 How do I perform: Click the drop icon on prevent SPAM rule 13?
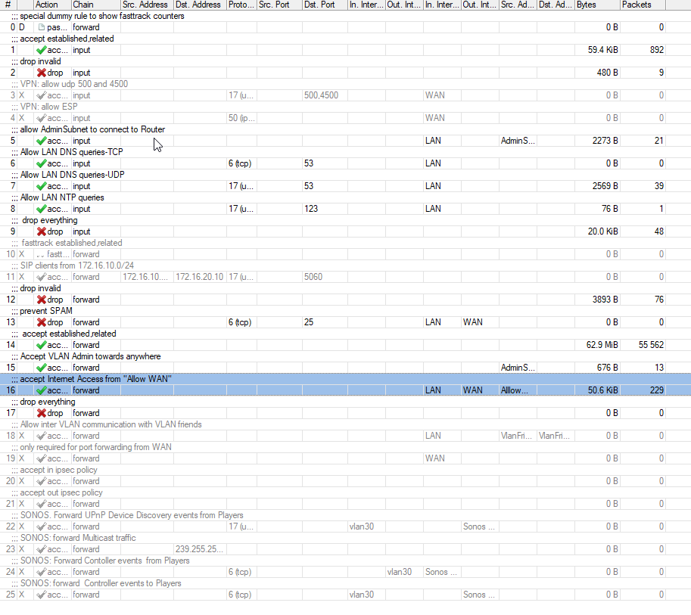coord(42,322)
